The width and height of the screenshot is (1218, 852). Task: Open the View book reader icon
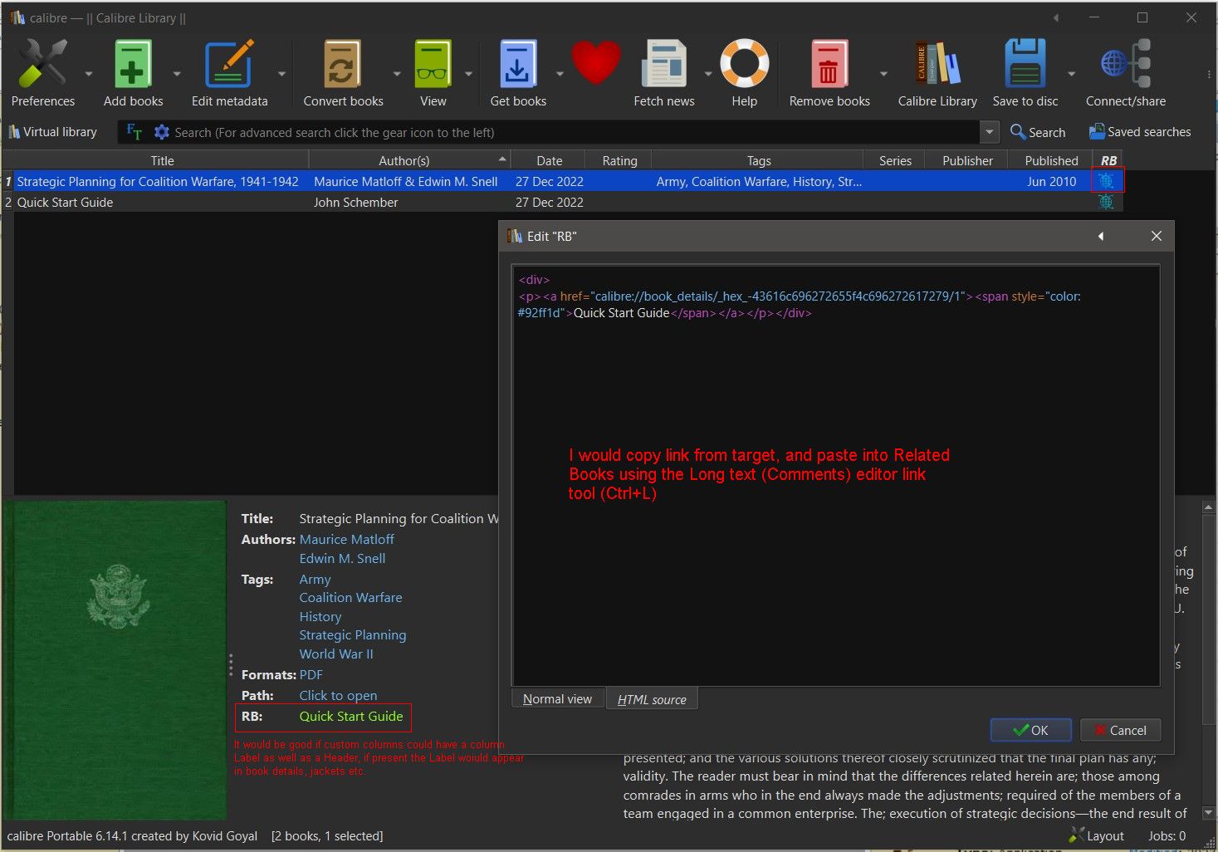click(x=433, y=64)
